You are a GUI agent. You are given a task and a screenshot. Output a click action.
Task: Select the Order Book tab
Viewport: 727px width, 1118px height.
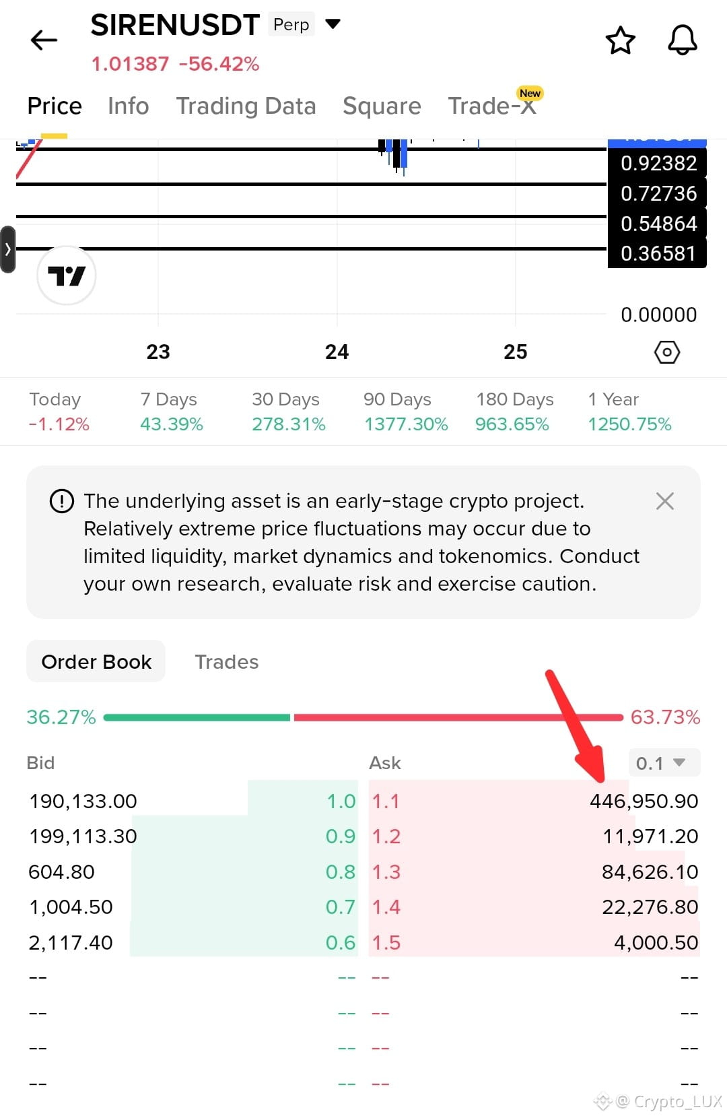96,661
